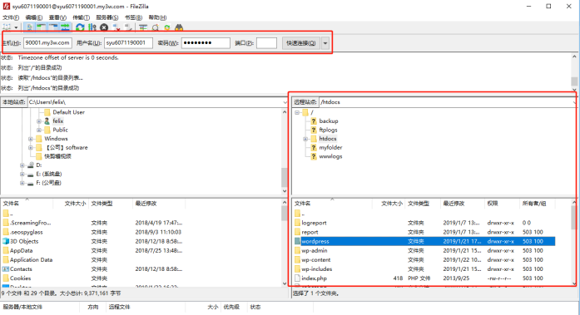Select the backup folder in remote tree
The height and width of the screenshot is (315, 580).
tap(329, 121)
